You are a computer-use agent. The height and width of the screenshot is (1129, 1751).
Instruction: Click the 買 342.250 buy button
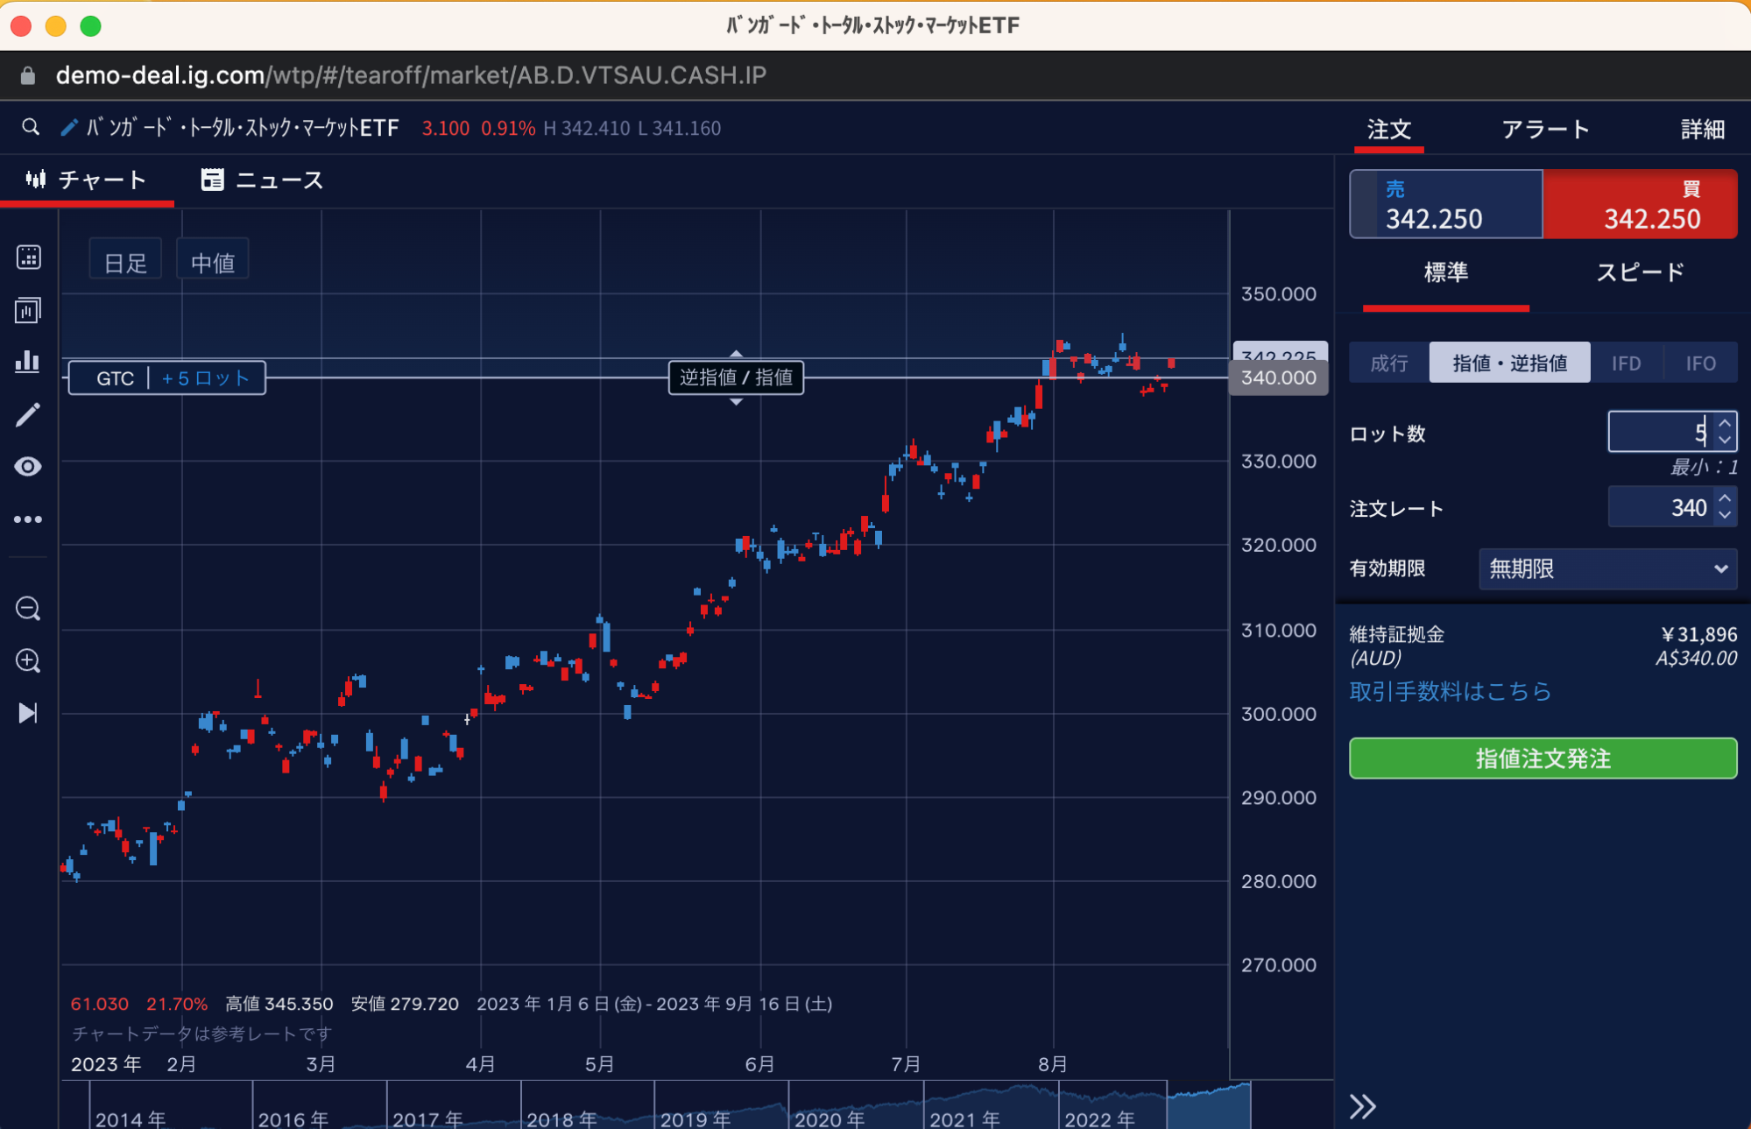[1640, 205]
